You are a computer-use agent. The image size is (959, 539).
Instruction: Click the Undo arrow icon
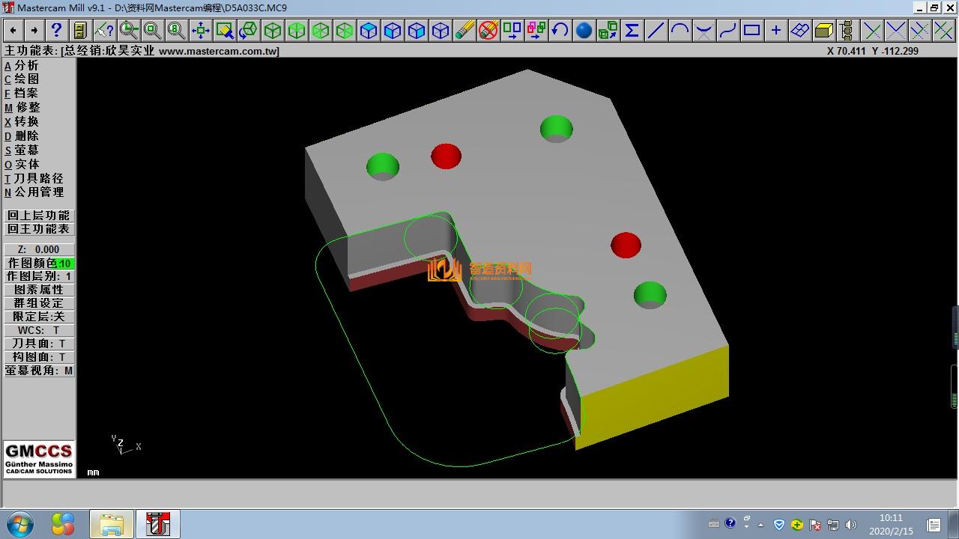point(560,30)
